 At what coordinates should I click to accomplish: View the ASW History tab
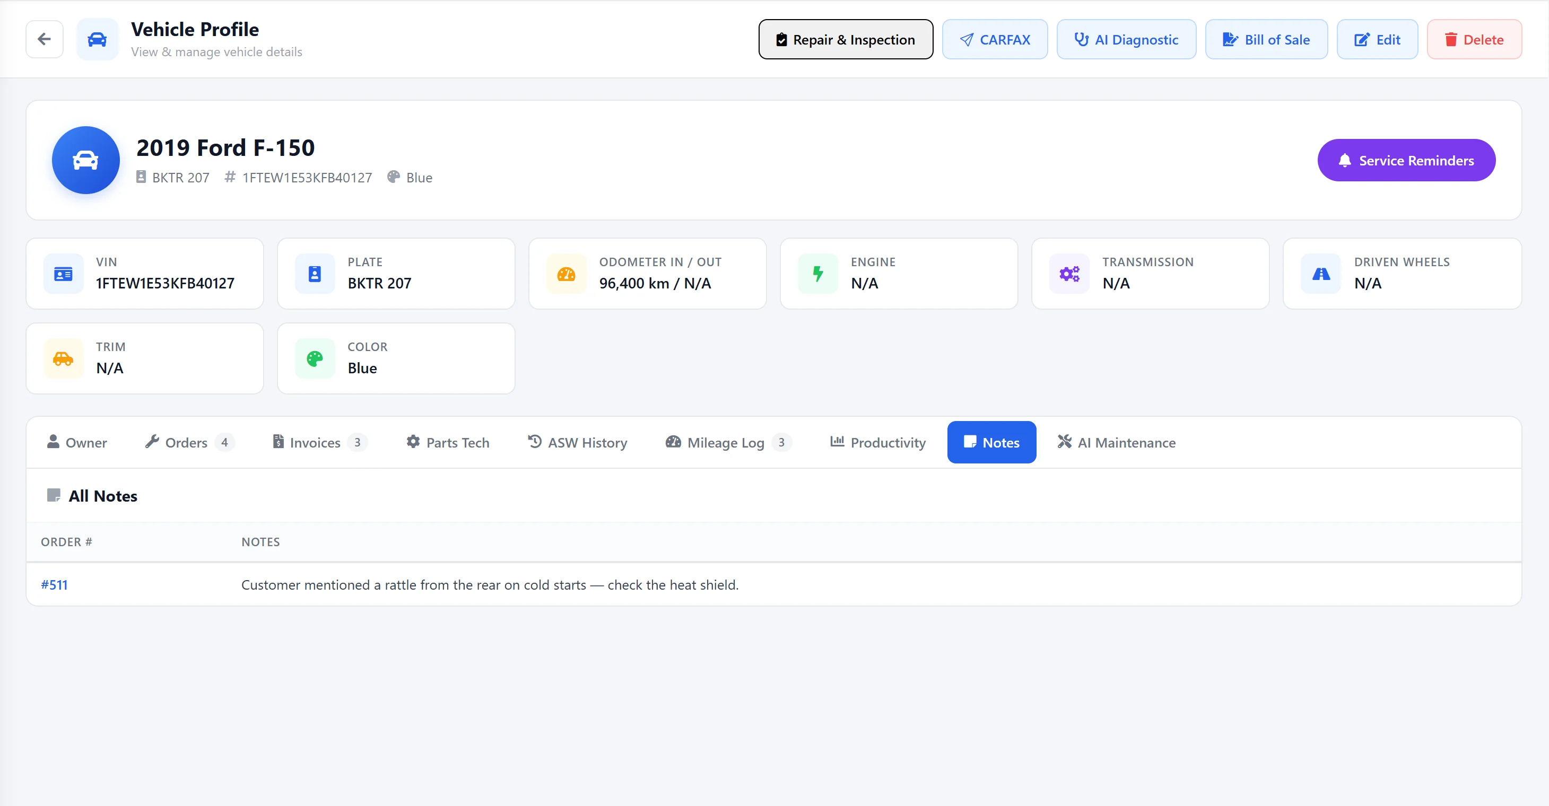(x=577, y=442)
